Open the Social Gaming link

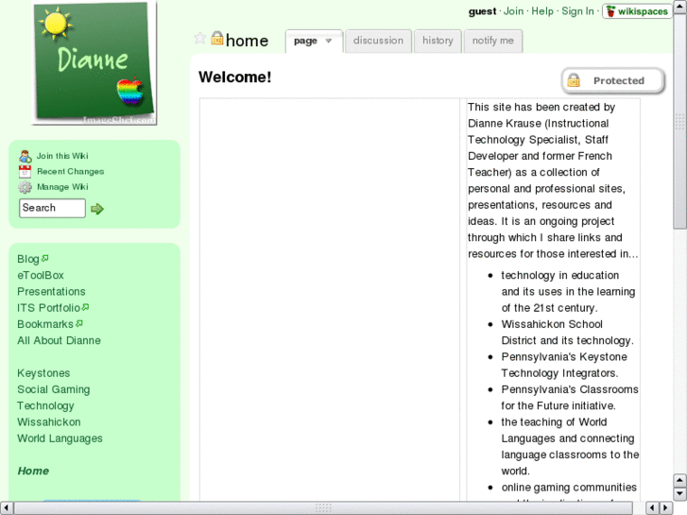tap(54, 389)
